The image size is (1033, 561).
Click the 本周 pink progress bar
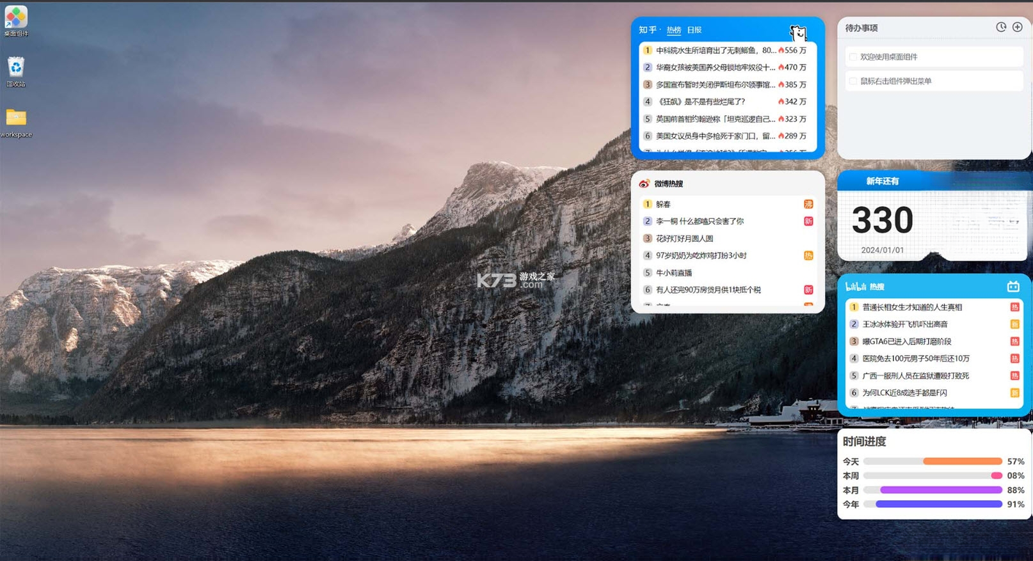click(997, 475)
